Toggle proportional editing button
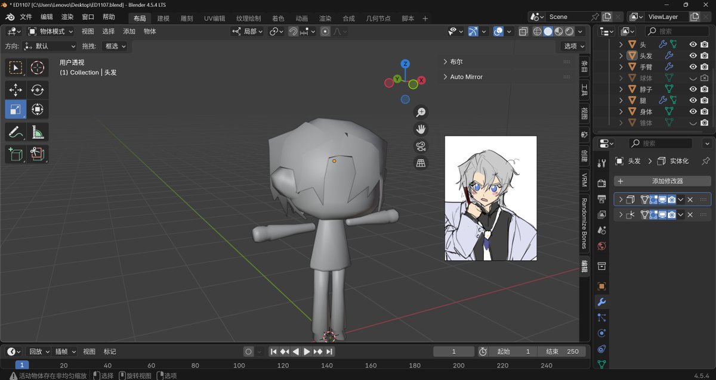This screenshot has width=716, height=380. click(325, 32)
